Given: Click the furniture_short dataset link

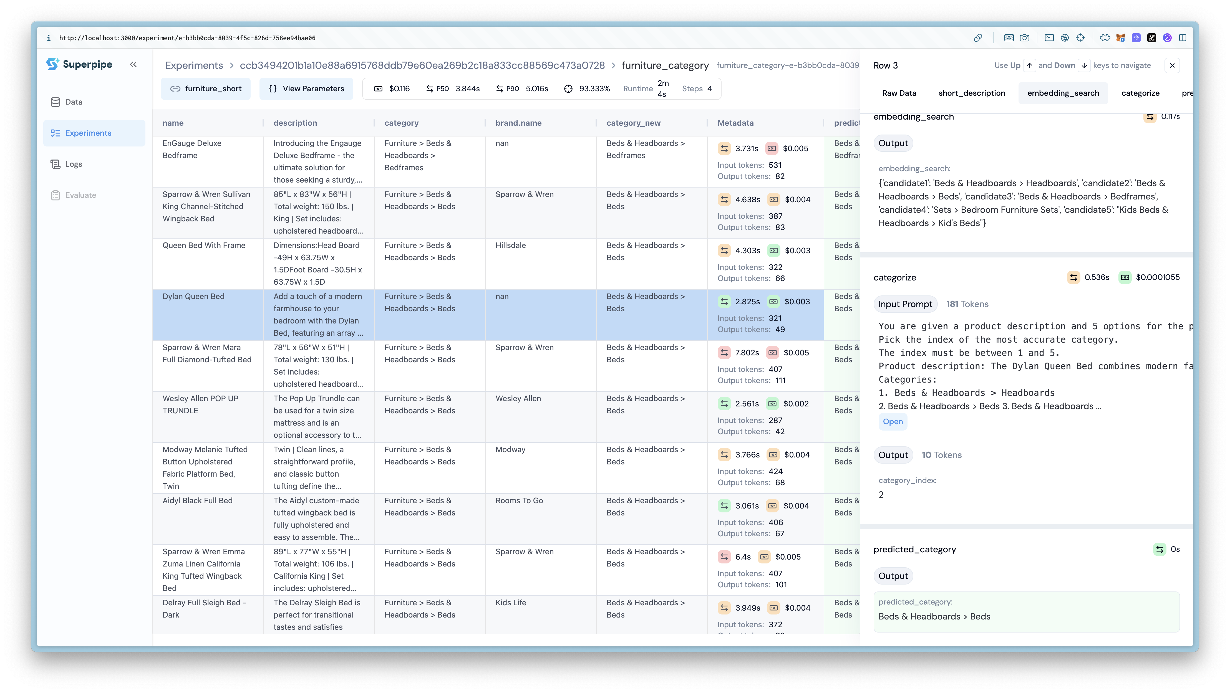Looking at the screenshot, I should point(206,89).
